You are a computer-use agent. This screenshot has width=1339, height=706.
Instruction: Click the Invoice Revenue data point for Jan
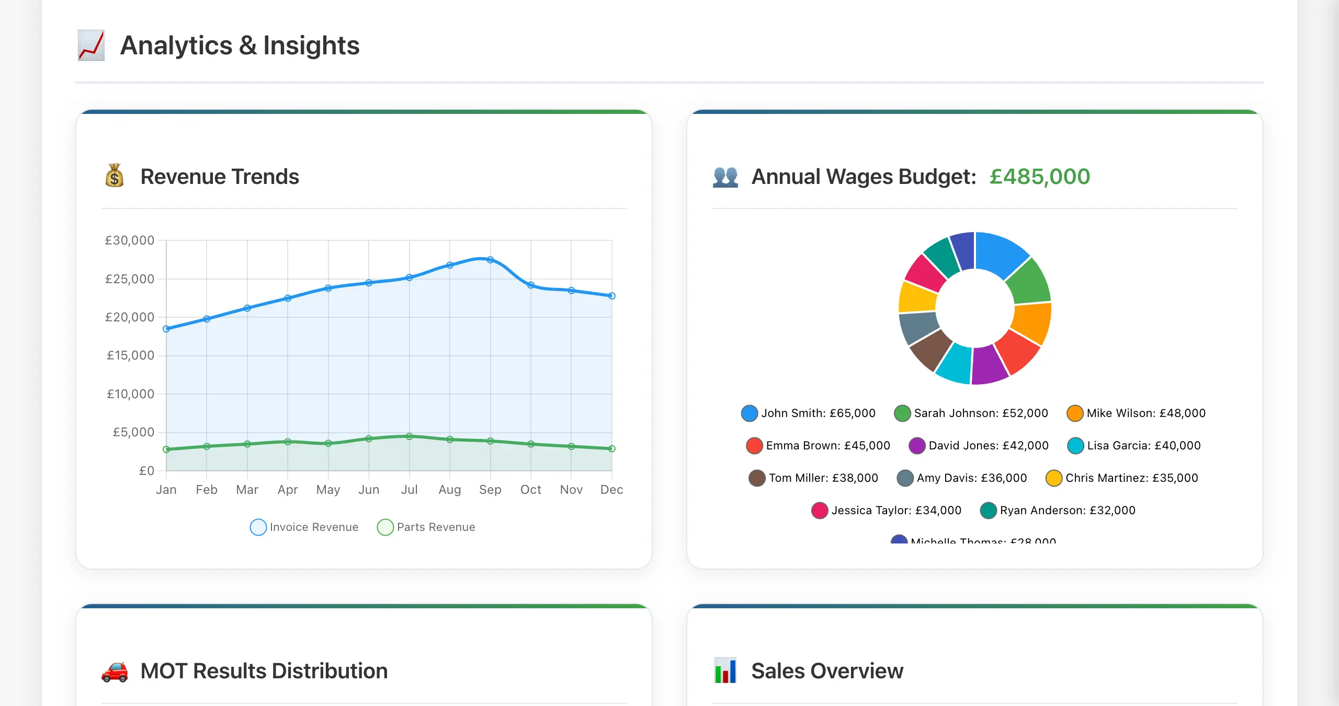(x=166, y=329)
